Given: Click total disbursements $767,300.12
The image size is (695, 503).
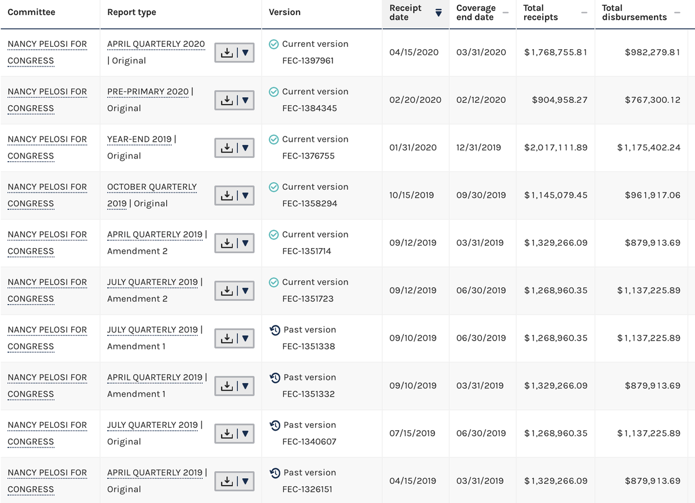Looking at the screenshot, I should 653,100.
